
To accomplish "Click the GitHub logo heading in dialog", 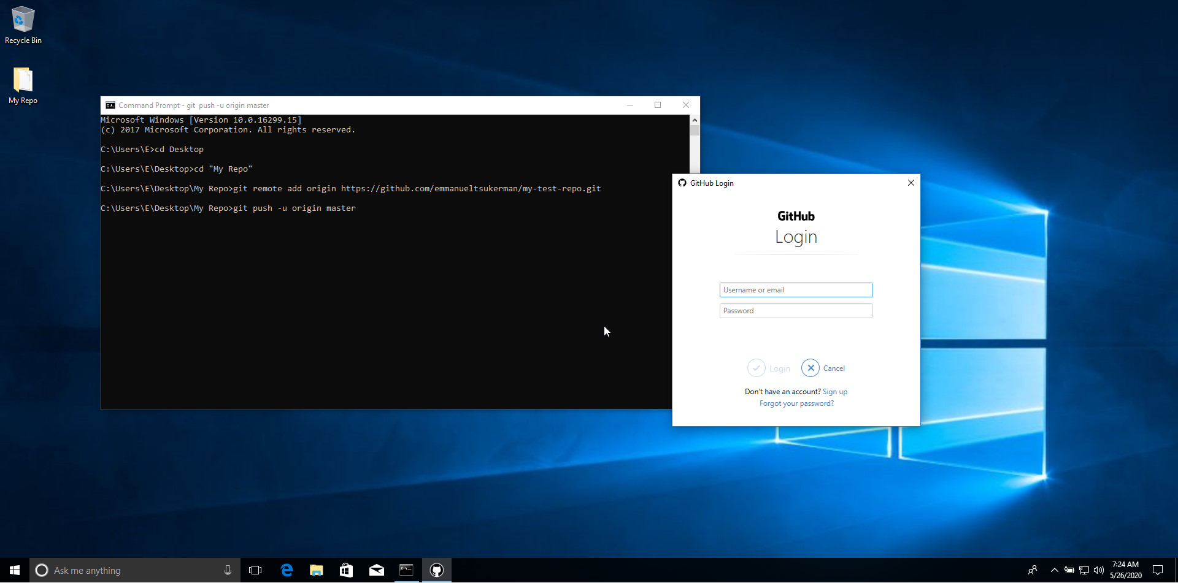I will coord(796,216).
